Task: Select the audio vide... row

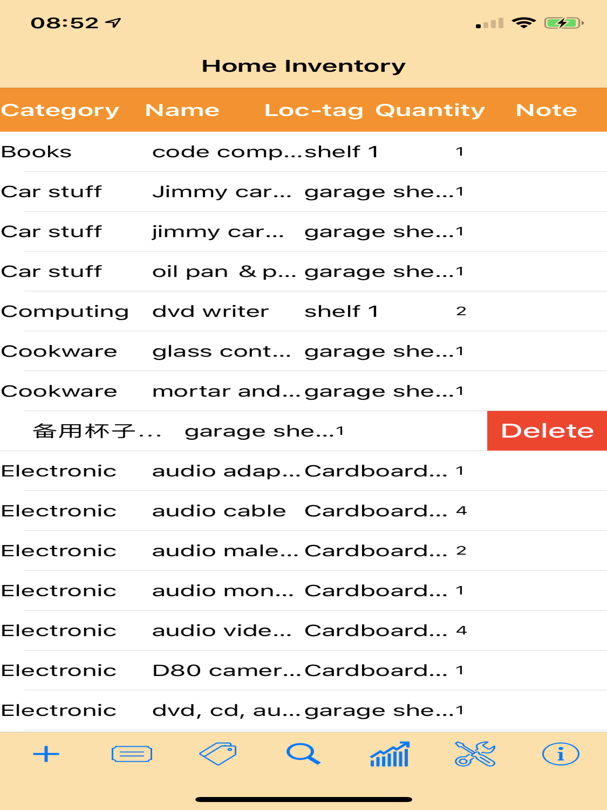Action: (303, 631)
